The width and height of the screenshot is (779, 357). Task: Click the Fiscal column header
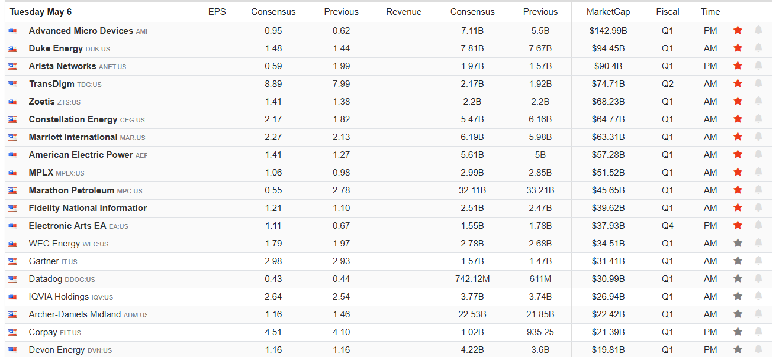coord(668,12)
